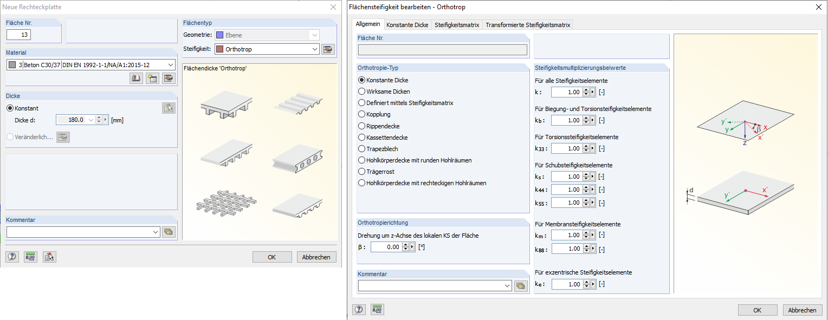Confirm the orthotropic stiffness with OK

pos(758,310)
